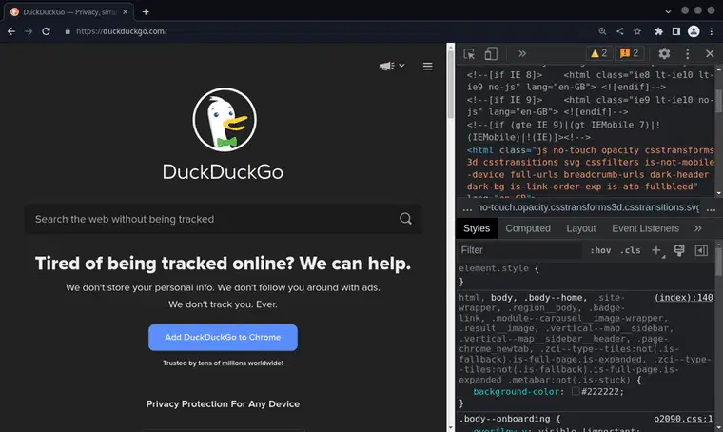Open the zoom magnifier icon in address bar

tap(602, 31)
